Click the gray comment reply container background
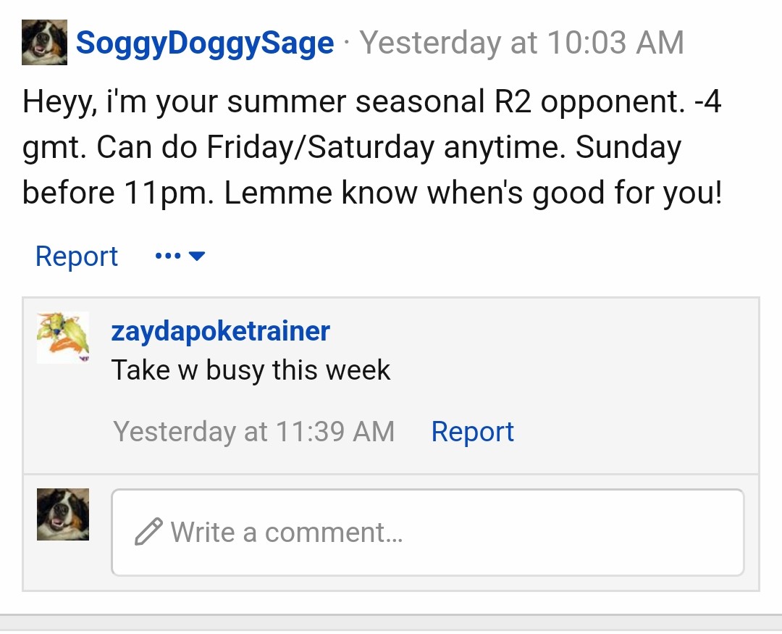This screenshot has height=634, width=782. [623, 389]
